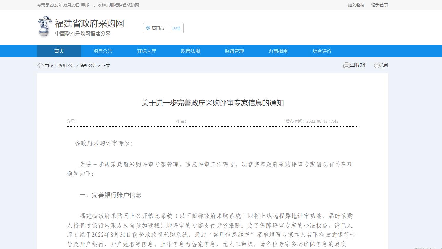Open the 监督管理 navigation item
Viewport: 442px width, 249px height.
234,51
